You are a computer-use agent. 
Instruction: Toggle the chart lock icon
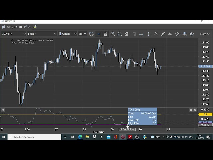click(x=106, y=34)
